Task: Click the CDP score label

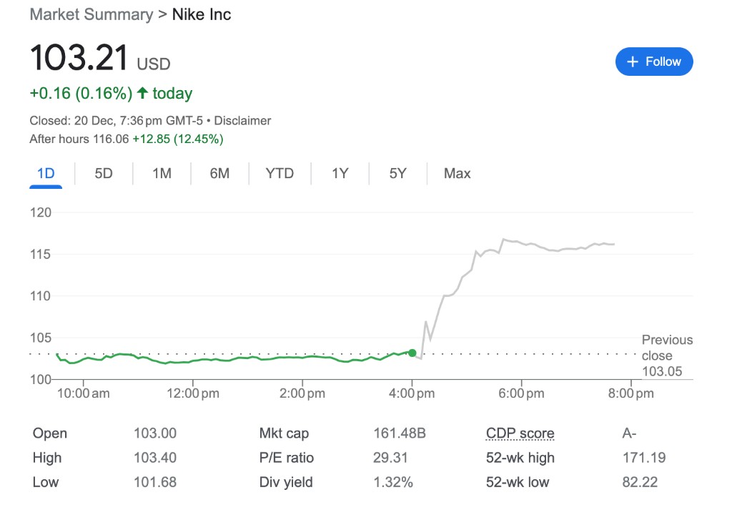Action: [x=520, y=433]
